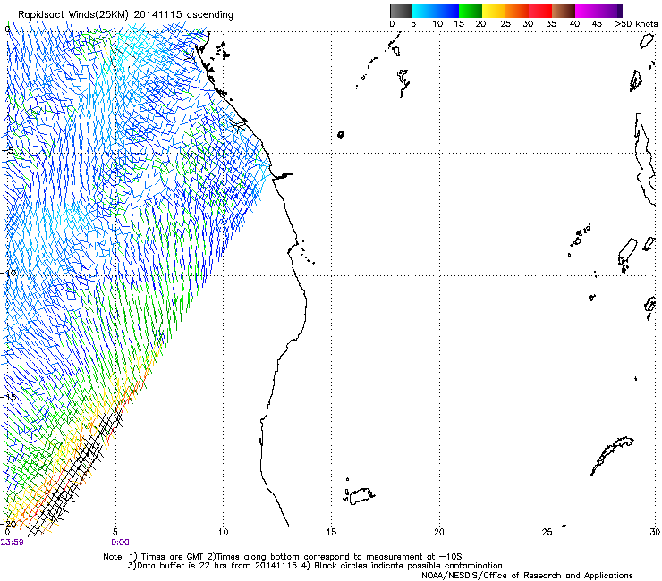Image resolution: width=662 pixels, height=581 pixels.
Task: Click the legend label '25'
Action: [505, 24]
